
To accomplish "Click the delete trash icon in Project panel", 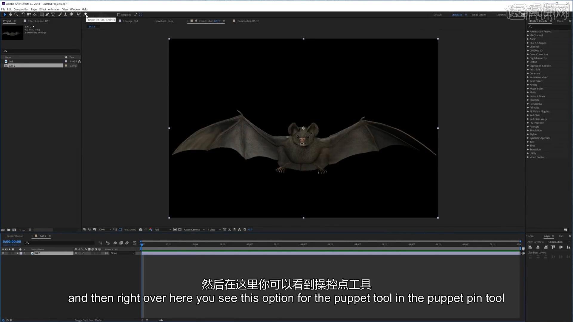I will (30, 230).
